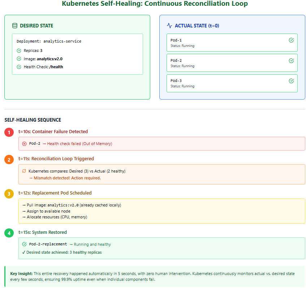Click the database icon beside DESIRED STATE
This screenshot has height=288, width=306.
pyautogui.click(x=14, y=26)
